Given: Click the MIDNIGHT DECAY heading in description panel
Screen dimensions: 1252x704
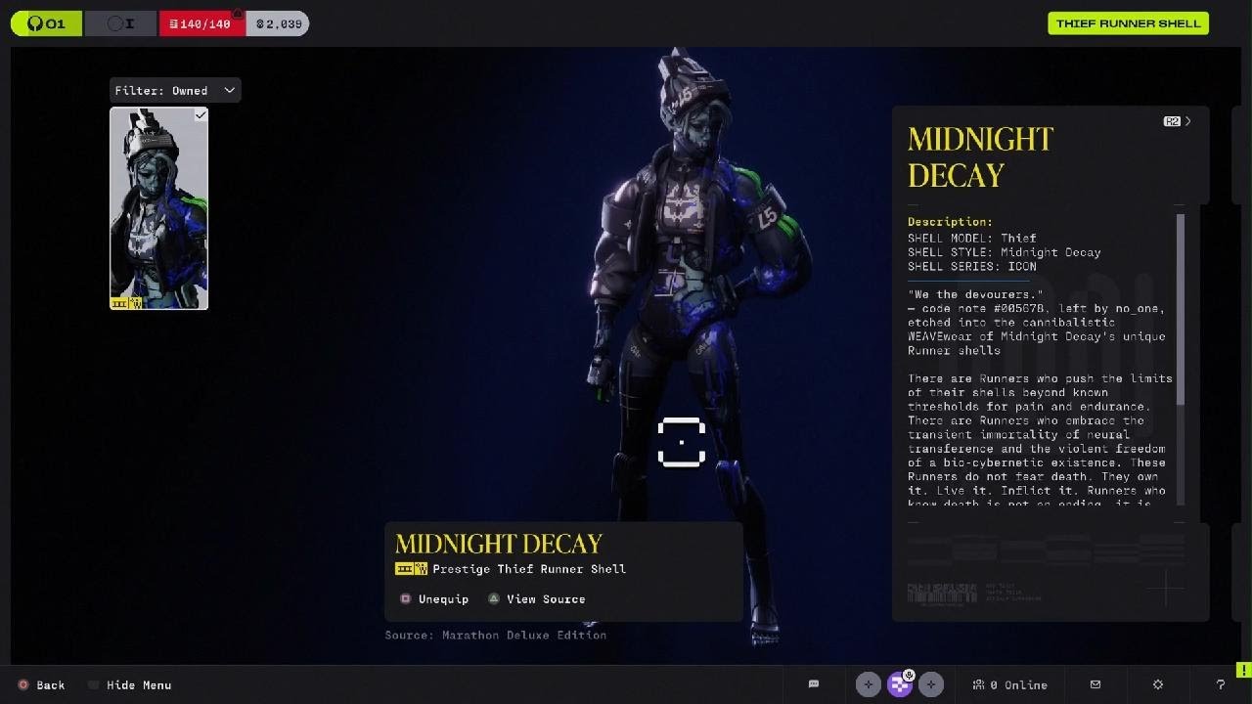Looking at the screenshot, I should point(980,156).
